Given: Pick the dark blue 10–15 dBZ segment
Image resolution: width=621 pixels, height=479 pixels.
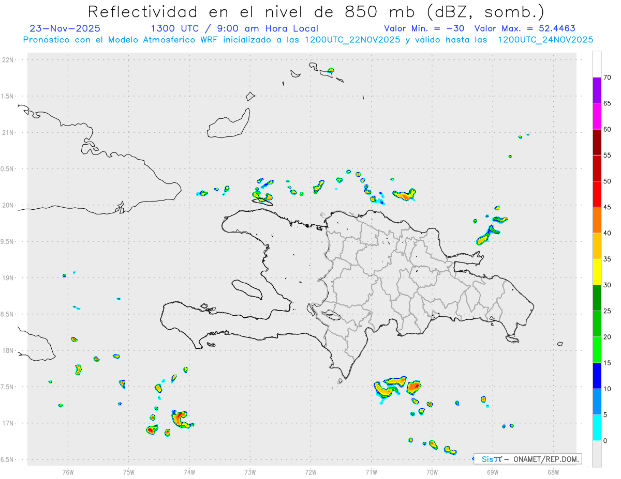Looking at the screenshot, I should (x=597, y=376).
